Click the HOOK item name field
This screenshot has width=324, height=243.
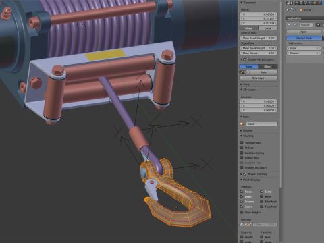261,124
